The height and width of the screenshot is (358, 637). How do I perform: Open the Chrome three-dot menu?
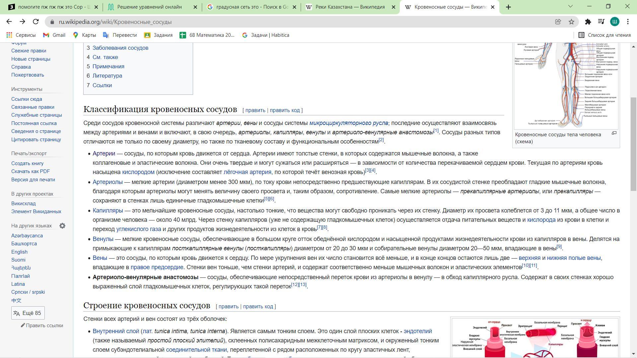628,22
